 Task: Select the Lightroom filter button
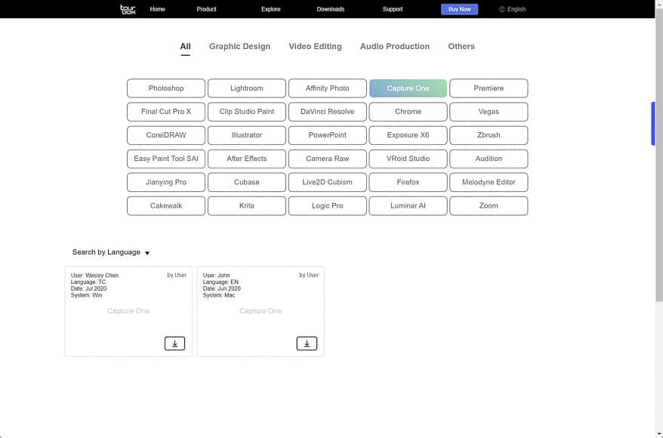pos(247,88)
